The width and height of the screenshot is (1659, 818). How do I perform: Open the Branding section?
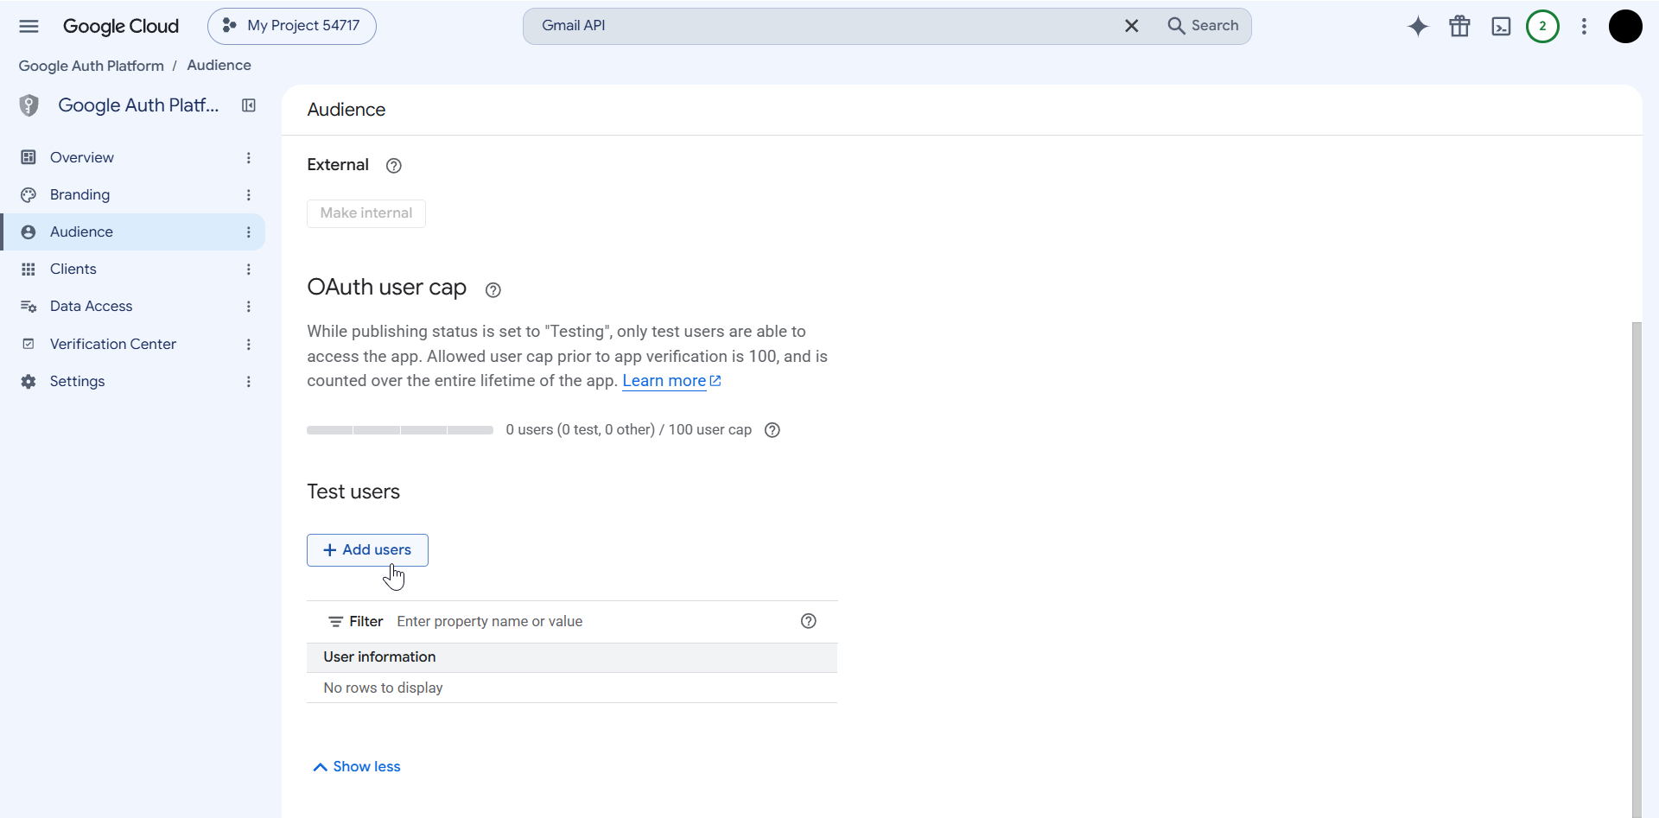[x=79, y=194]
